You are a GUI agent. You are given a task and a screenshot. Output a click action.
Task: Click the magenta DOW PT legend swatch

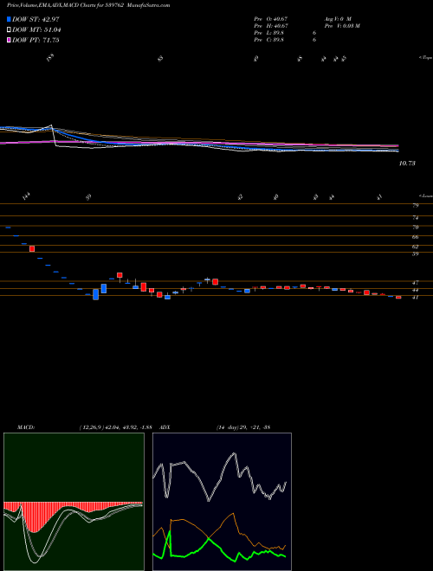click(10, 40)
